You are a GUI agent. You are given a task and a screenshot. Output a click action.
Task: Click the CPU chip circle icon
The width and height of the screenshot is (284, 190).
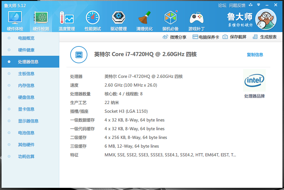(79, 55)
